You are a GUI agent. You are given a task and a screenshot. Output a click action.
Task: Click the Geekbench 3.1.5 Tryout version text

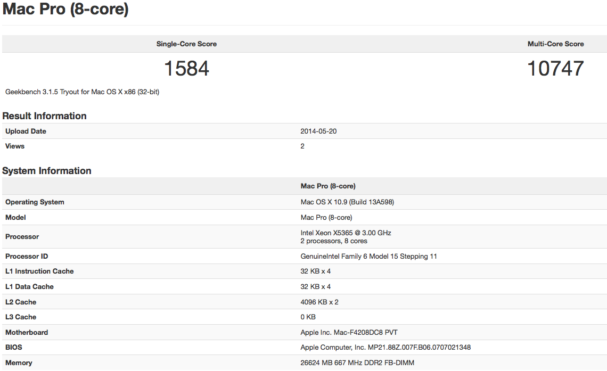(82, 92)
